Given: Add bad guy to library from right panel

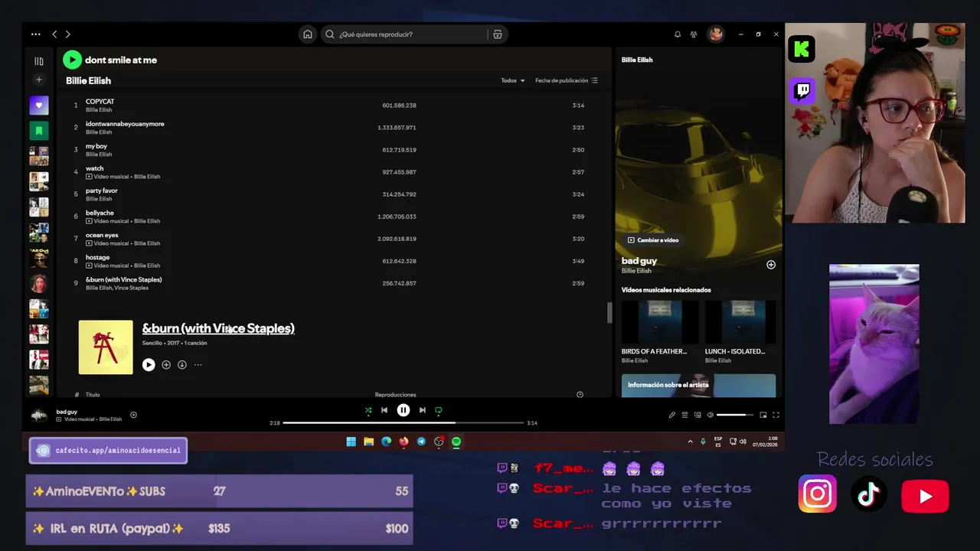Looking at the screenshot, I should tap(771, 265).
